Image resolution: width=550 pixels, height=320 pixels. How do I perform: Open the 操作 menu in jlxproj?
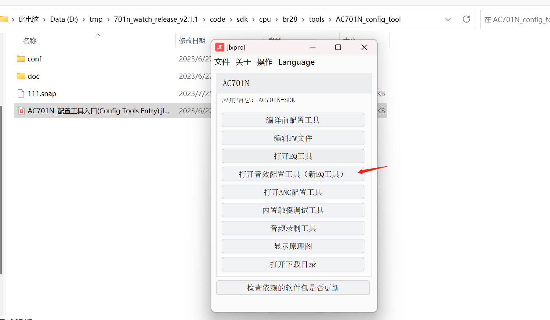(x=265, y=62)
